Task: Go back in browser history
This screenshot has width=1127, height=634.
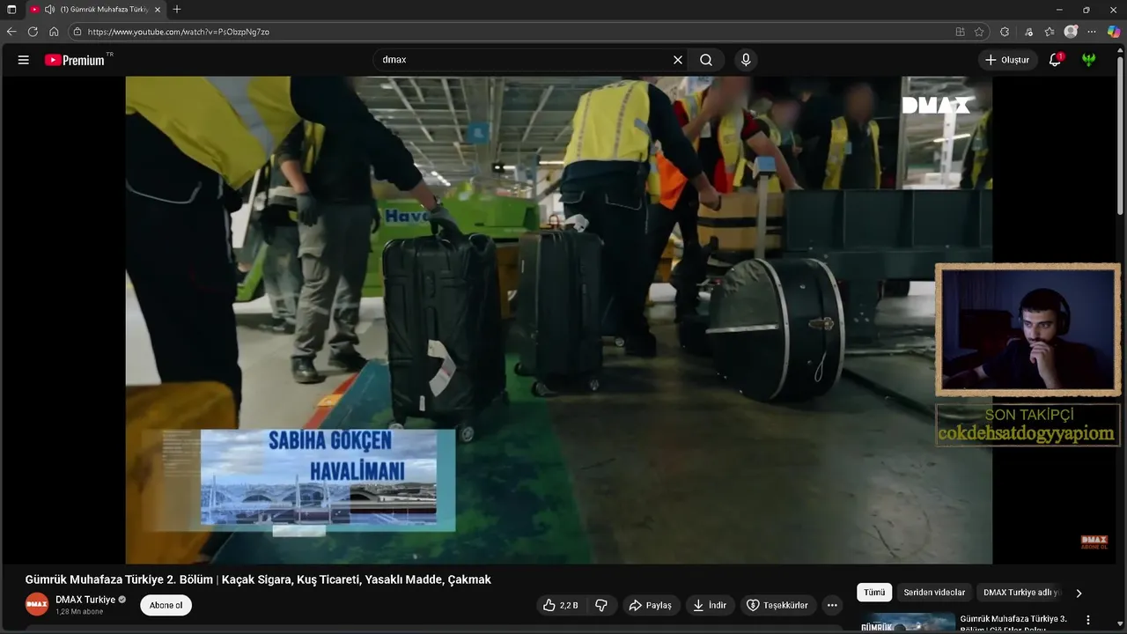Action: [11, 32]
